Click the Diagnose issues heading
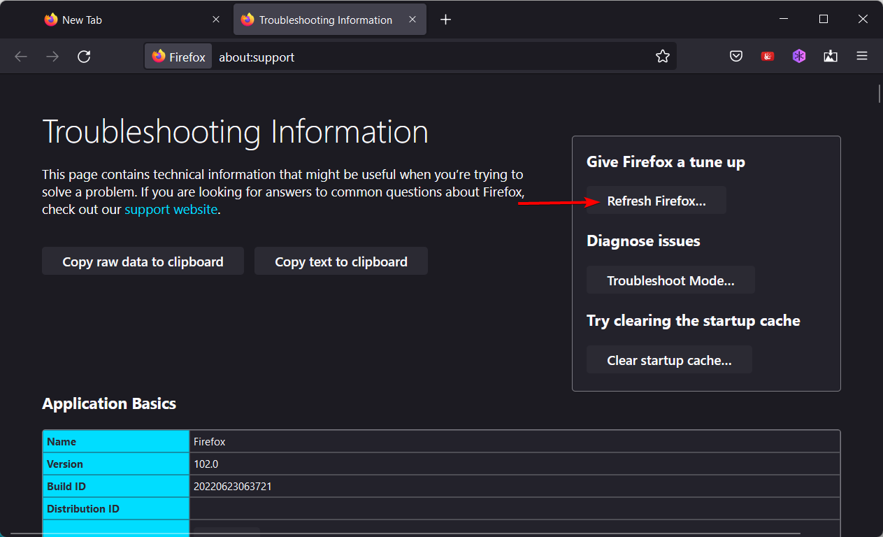Viewport: 883px width, 537px height. 643,241
